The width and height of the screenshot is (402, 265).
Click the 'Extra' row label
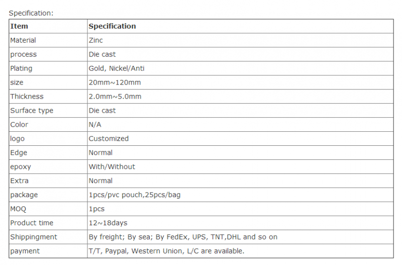click(x=19, y=181)
